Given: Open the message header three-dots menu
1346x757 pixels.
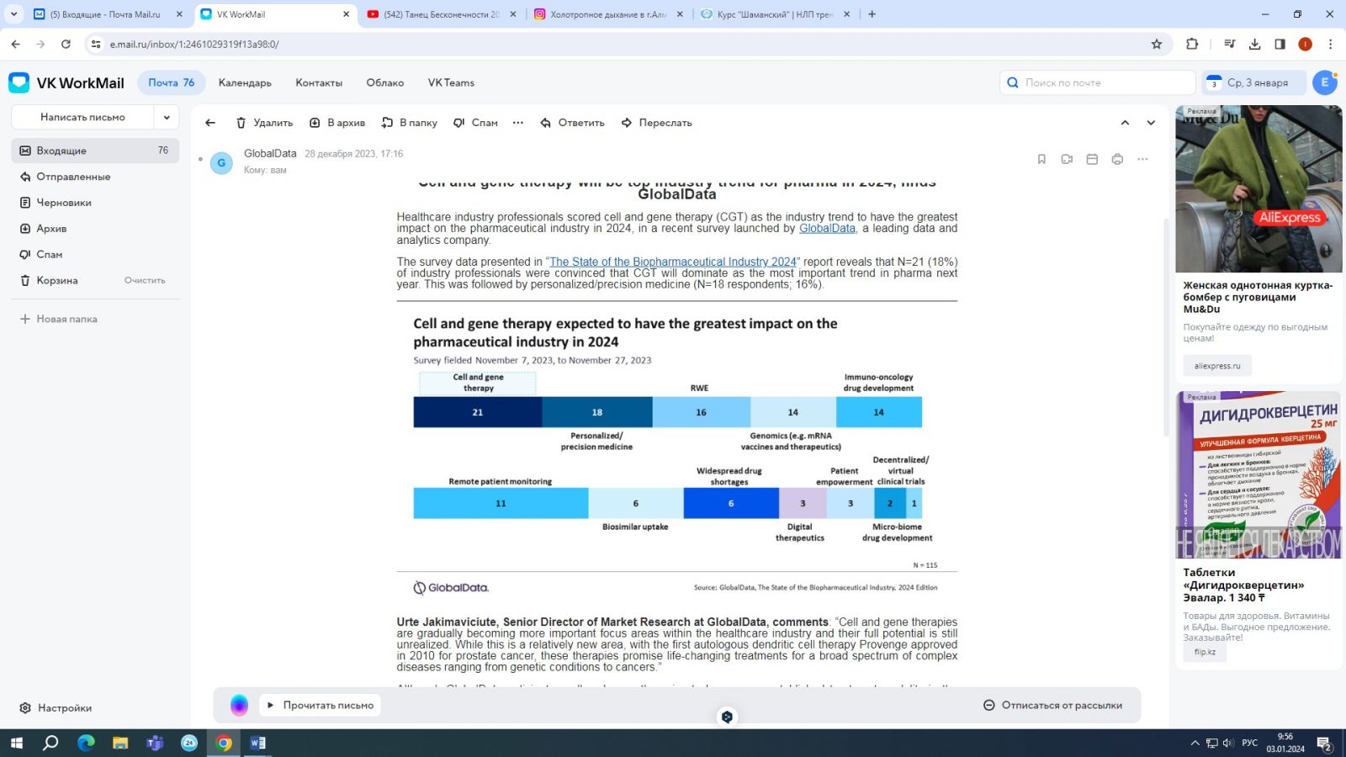Looking at the screenshot, I should (x=1142, y=159).
